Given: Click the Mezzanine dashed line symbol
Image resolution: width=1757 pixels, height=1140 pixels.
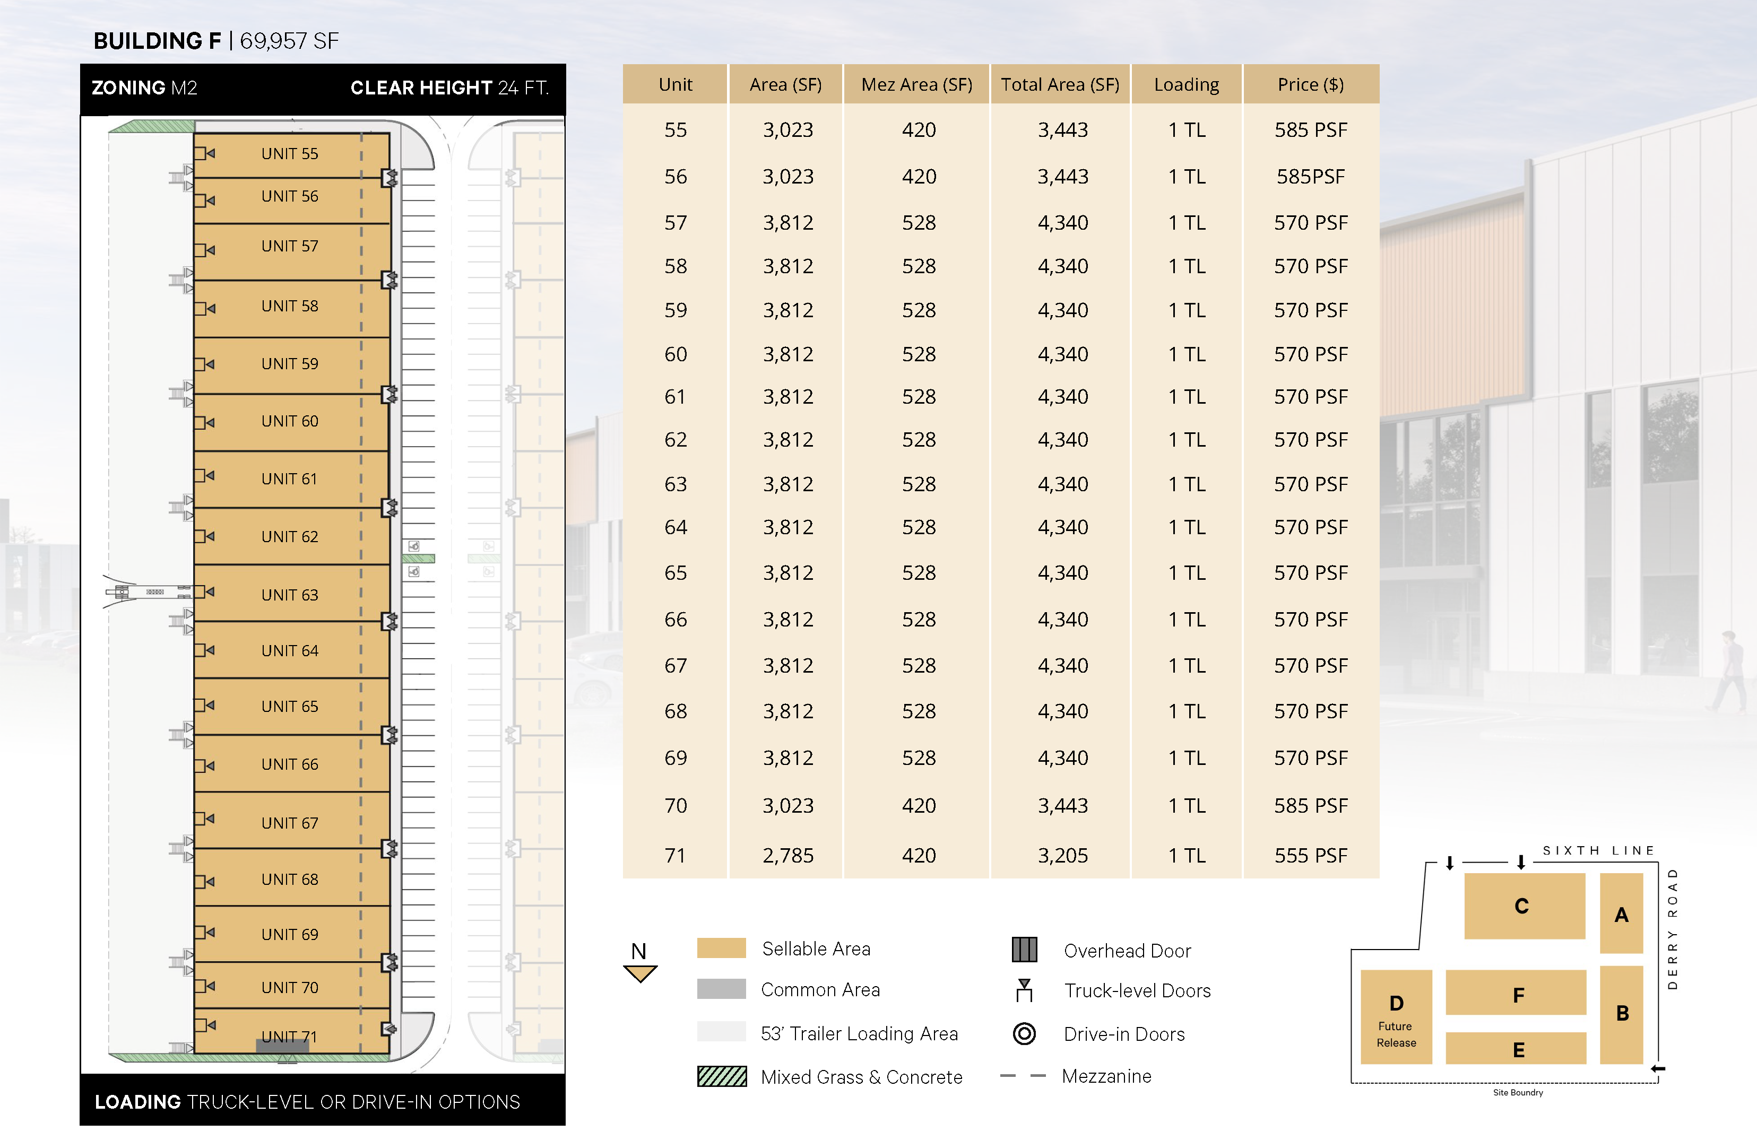Looking at the screenshot, I should 1023,1076.
